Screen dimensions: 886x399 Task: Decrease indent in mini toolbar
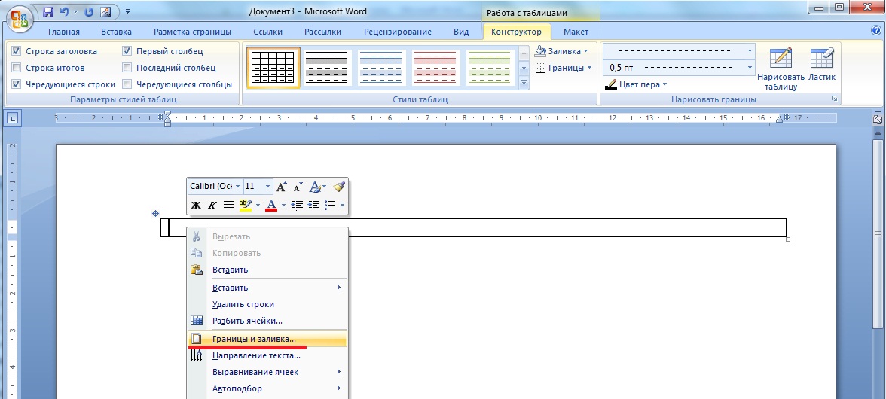pyautogui.click(x=297, y=205)
